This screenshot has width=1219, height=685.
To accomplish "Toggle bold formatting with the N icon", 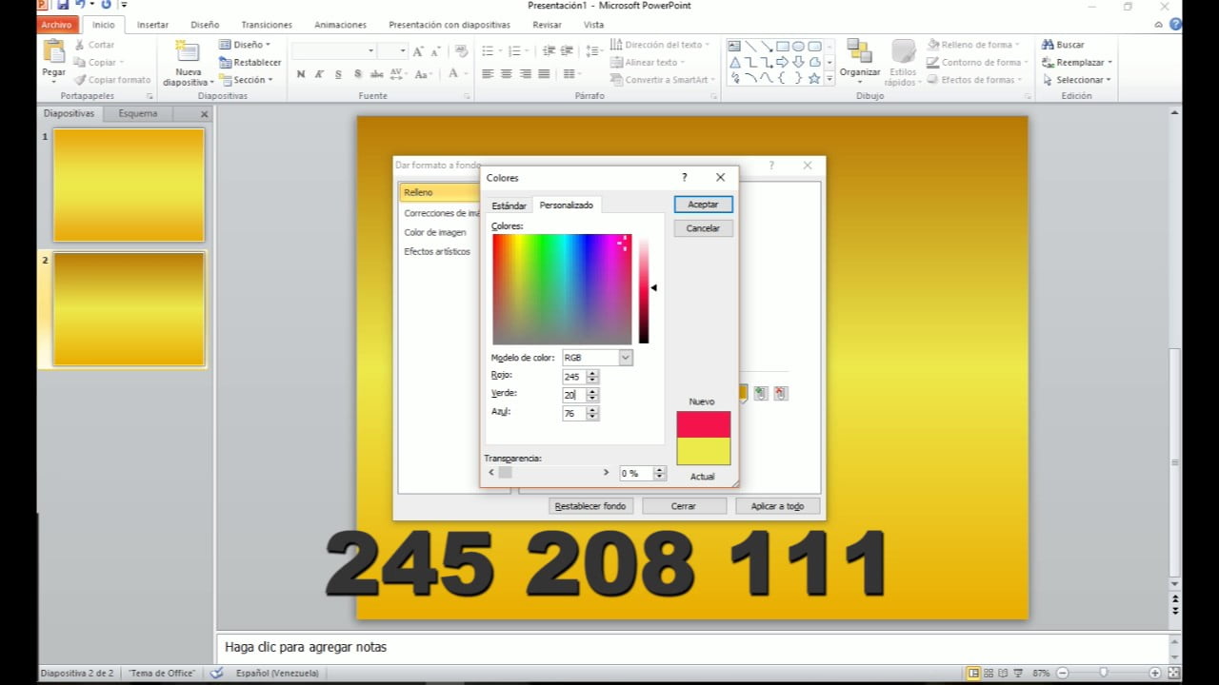I will (x=301, y=73).
